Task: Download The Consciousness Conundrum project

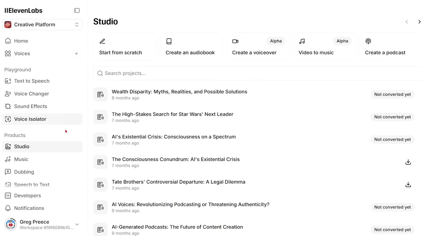Action: 408,162
